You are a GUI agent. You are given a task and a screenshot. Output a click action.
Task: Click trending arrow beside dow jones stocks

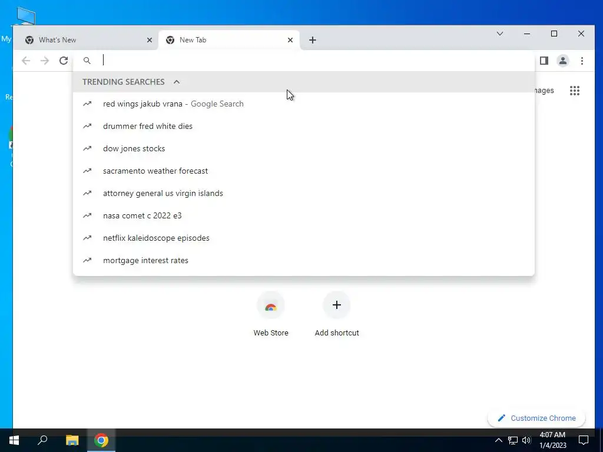tap(87, 148)
